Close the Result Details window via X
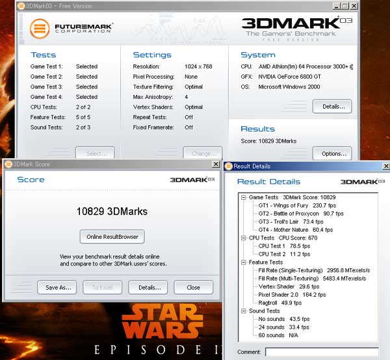The height and width of the screenshot is (360, 390). tap(386, 166)
